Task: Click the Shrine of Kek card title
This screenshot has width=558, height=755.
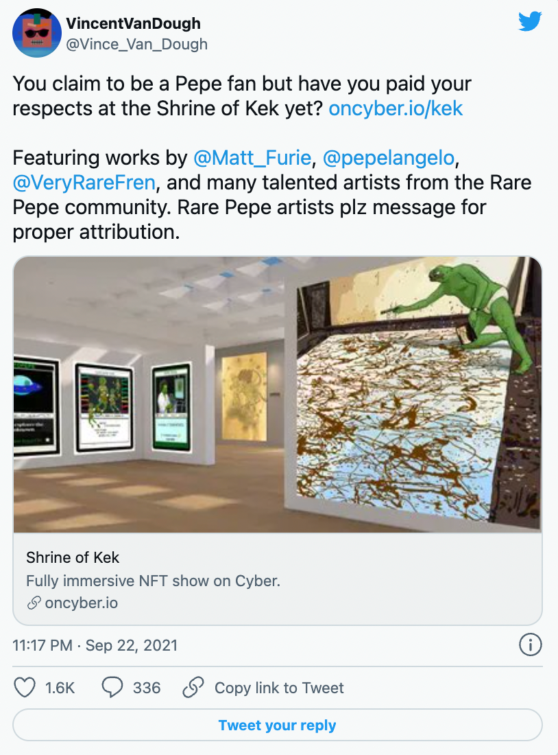Action: point(73,557)
